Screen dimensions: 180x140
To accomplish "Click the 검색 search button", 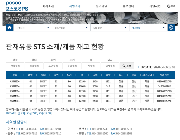I will [x=127, y=66].
